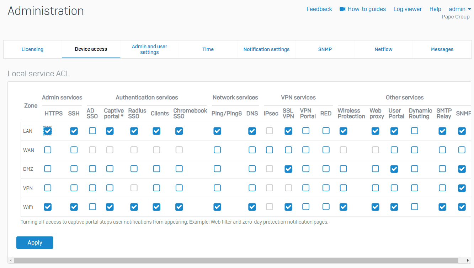Enable Dynamic Routing for the LAN zone
Screen dimensions: 474x268
pos(415,131)
